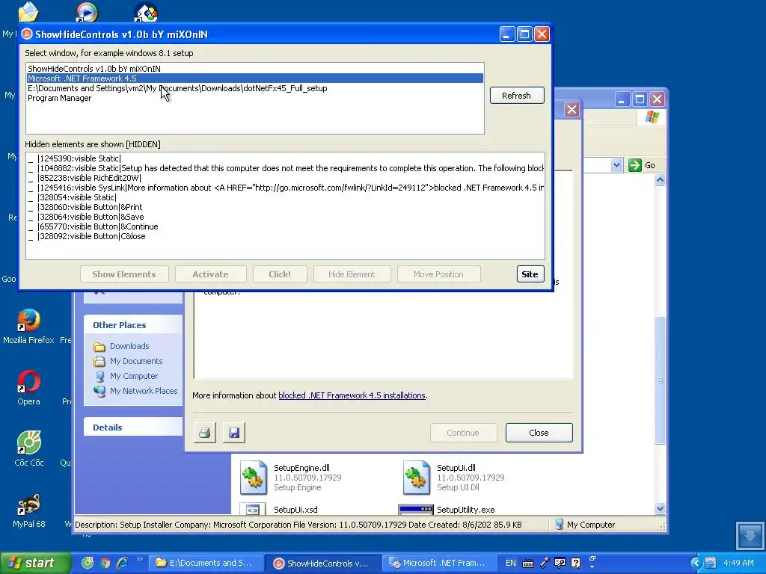This screenshot has height=574, width=766.
Task: Expand hidden tray icons with the arrow
Action: pyautogui.click(x=696, y=564)
